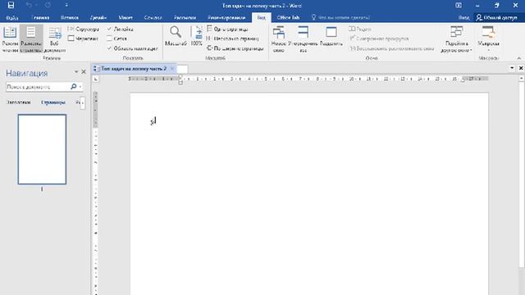Open the Zoom (Масштаб) dialog
This screenshot has height=295, width=525.
tap(176, 36)
